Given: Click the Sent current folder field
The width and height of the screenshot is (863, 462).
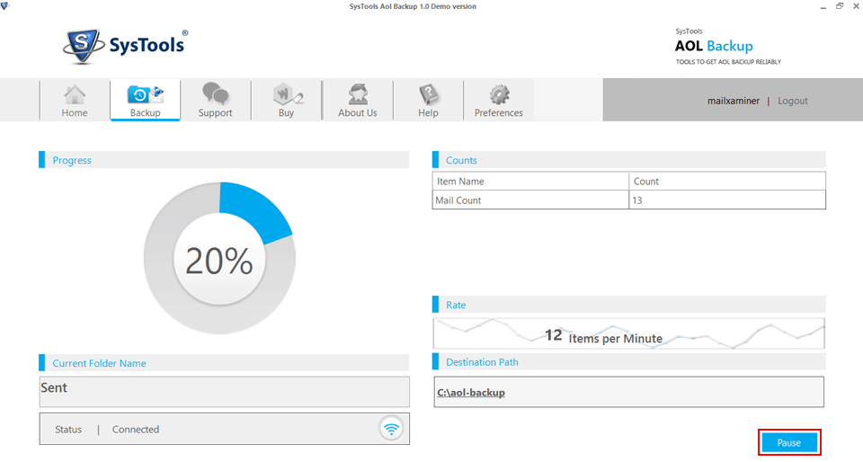Looking at the screenshot, I should (x=225, y=392).
